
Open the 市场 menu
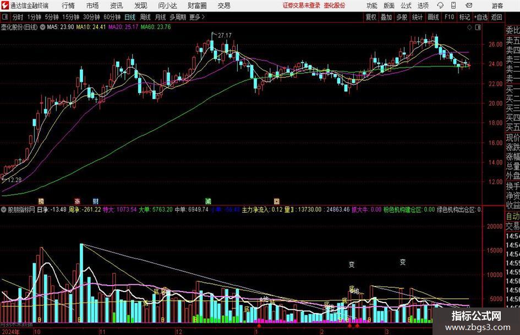point(92,6)
